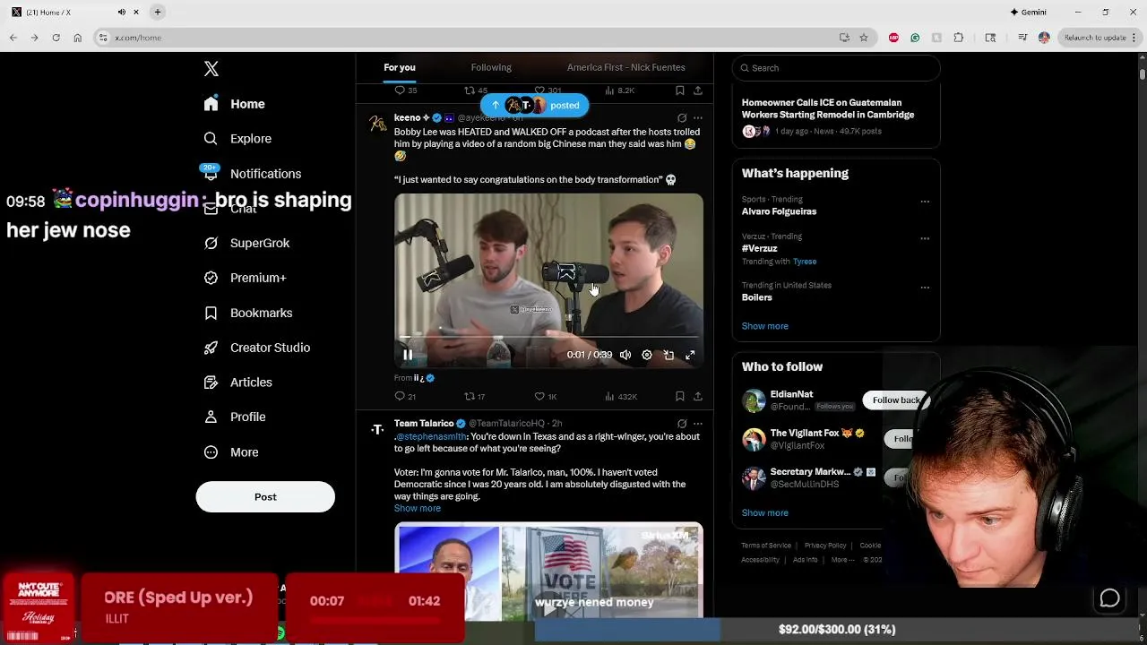
Task: Bookmark keeno's Bobby Lee post
Action: (x=680, y=396)
